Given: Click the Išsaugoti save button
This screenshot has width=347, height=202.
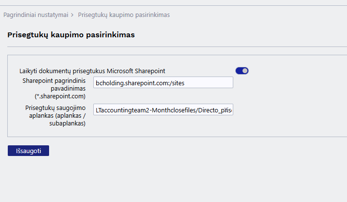Looking at the screenshot, I should (28, 151).
